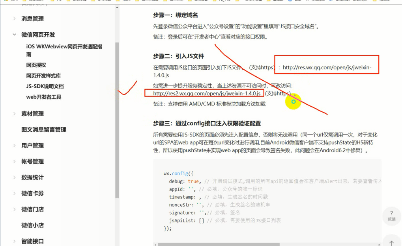
Task: Click the back-to-top arrow button
Action: (391, 242)
